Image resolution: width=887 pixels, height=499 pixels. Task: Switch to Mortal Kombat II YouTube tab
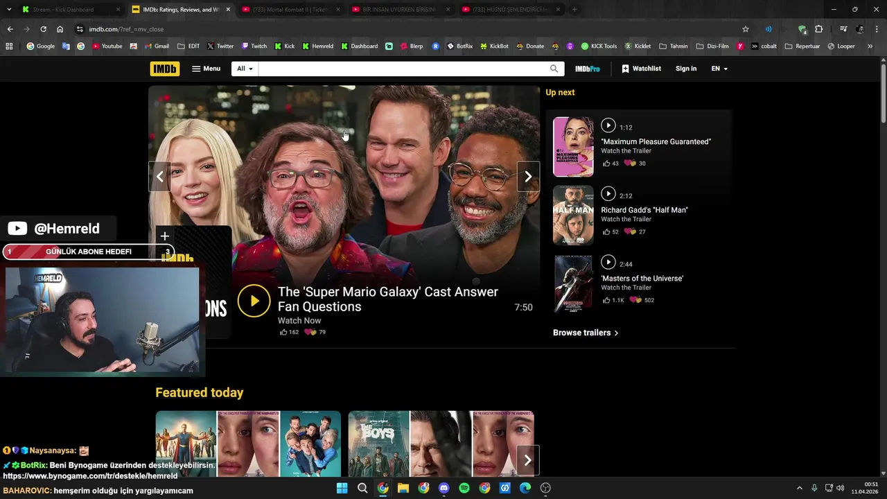pos(291,10)
